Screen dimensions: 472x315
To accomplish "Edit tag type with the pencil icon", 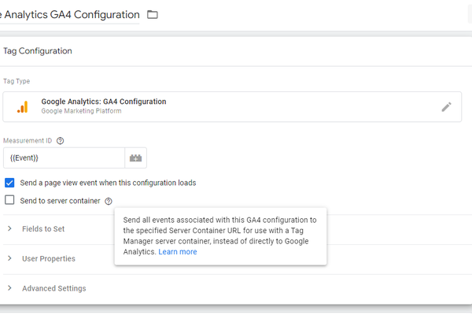I will point(446,107).
